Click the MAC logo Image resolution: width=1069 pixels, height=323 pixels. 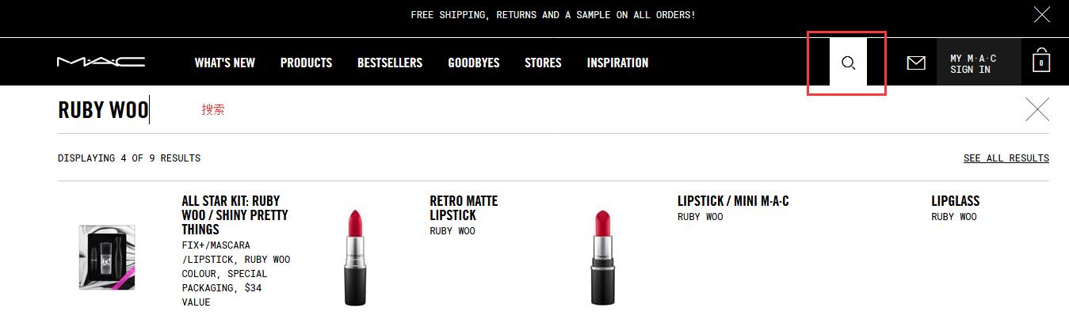[101, 62]
